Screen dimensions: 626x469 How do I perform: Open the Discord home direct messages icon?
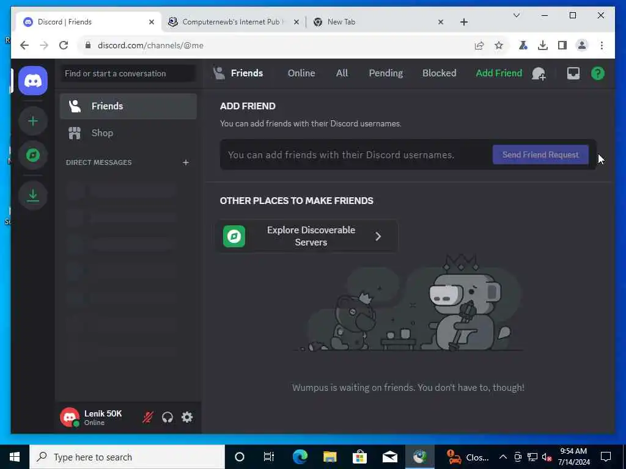tap(33, 81)
